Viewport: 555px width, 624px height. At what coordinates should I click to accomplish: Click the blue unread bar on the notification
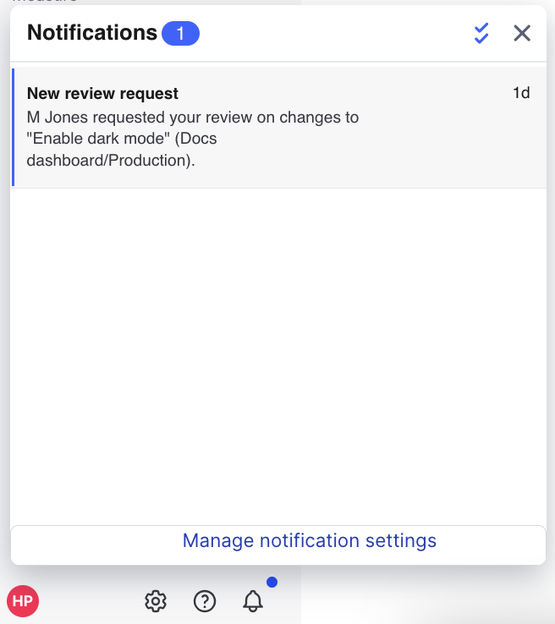coord(14,128)
